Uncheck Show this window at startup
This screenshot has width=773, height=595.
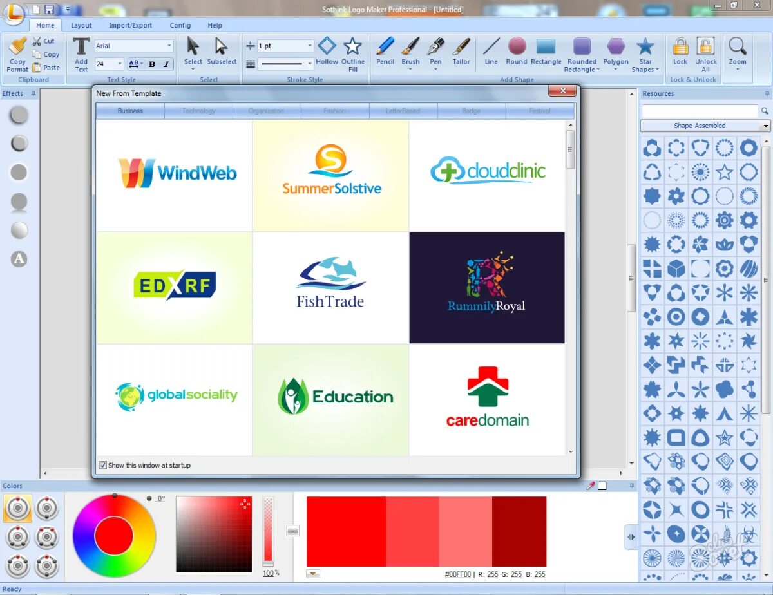[x=103, y=465]
